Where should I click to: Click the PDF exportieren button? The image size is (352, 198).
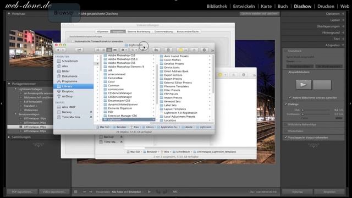tap(22, 192)
